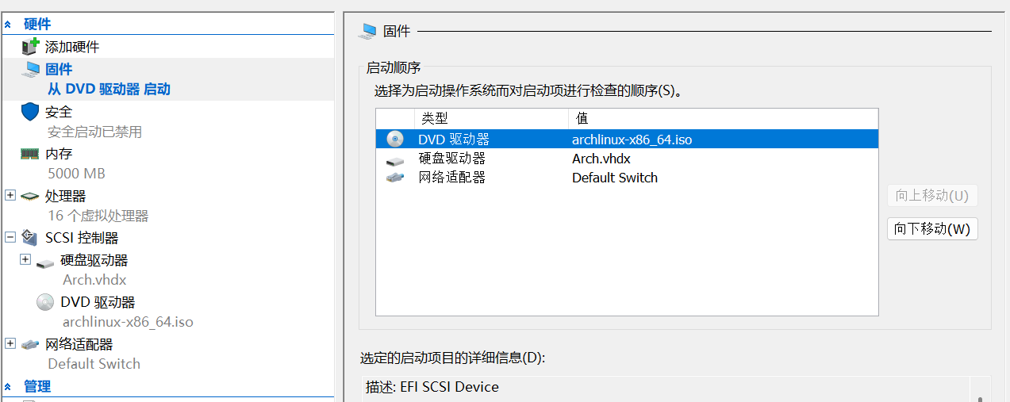The height and width of the screenshot is (402, 1010).
Task: Collapse the 硬件 section header
Action: pos(8,25)
